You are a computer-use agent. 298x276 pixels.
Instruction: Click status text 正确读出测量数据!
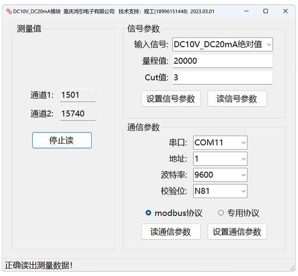coord(39,265)
